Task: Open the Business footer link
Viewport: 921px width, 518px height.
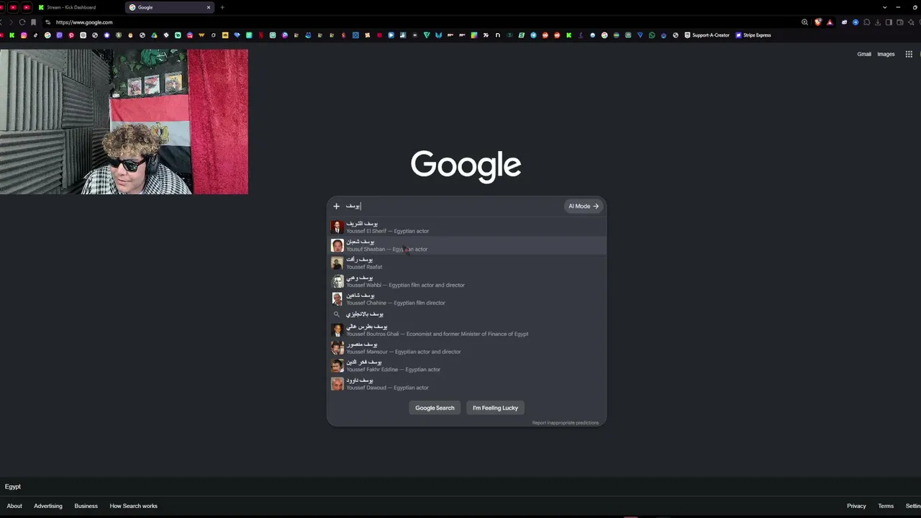Action: click(86, 506)
